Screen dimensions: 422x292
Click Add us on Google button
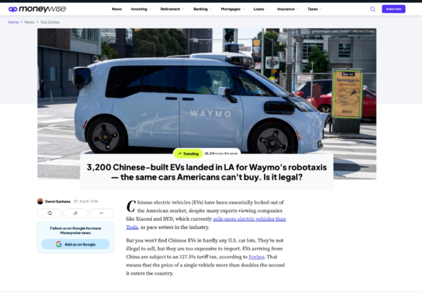click(75, 244)
